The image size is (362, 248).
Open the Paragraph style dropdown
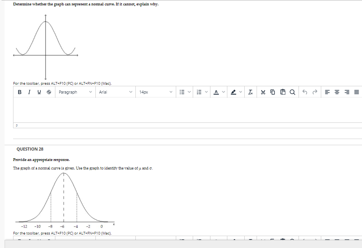(75, 92)
